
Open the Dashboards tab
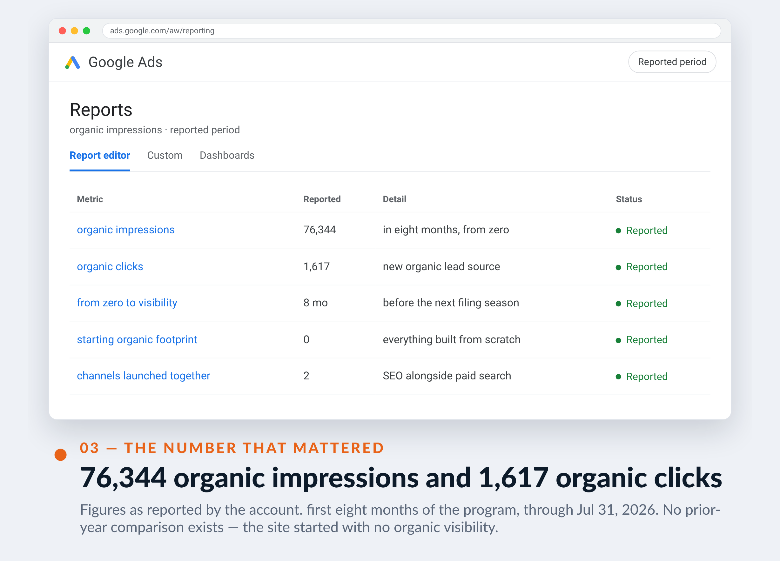pos(227,155)
